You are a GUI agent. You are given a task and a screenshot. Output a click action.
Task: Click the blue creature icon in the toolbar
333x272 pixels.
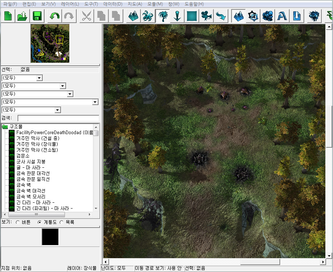[x=314, y=16]
